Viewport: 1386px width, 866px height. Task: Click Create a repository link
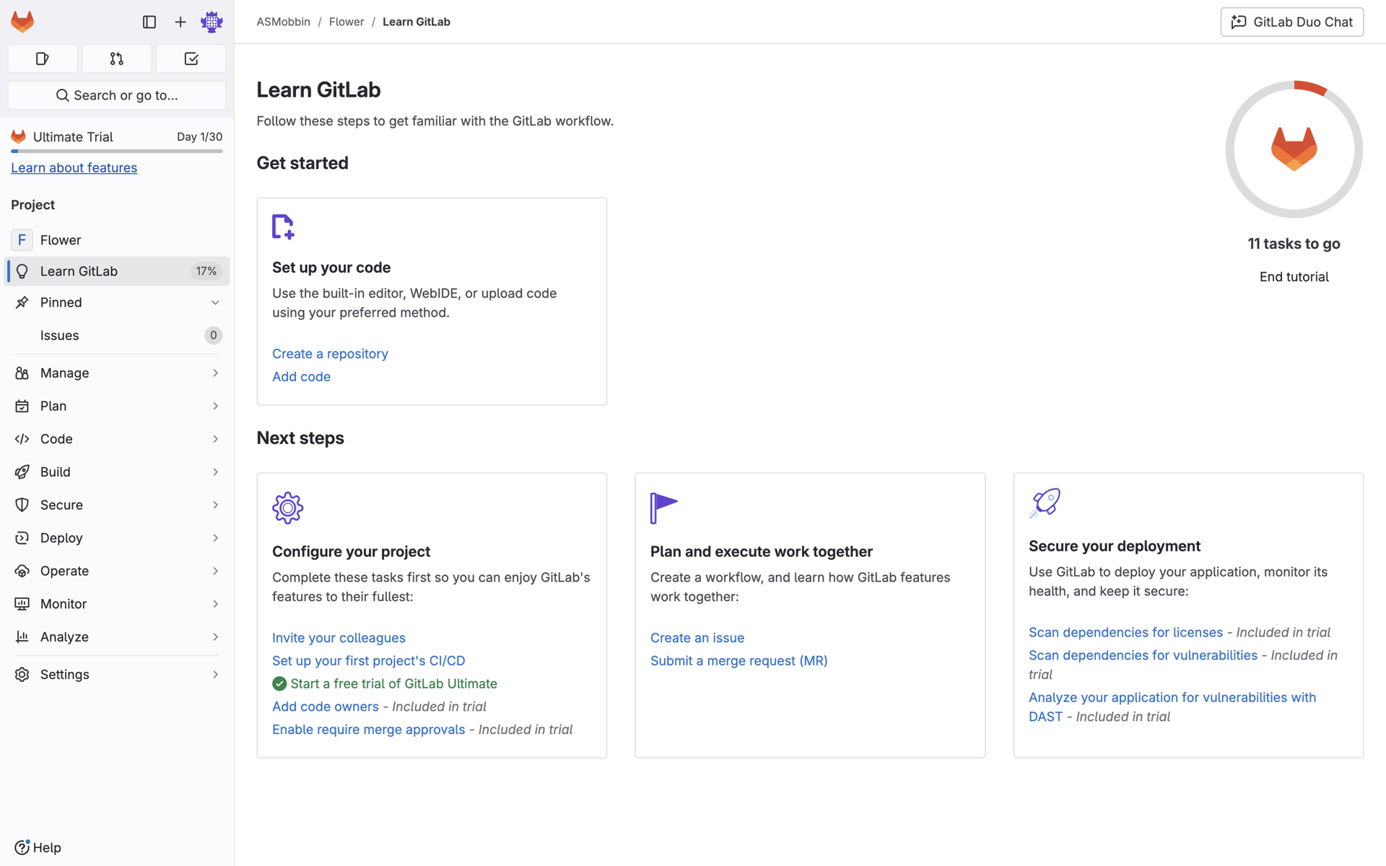click(330, 354)
